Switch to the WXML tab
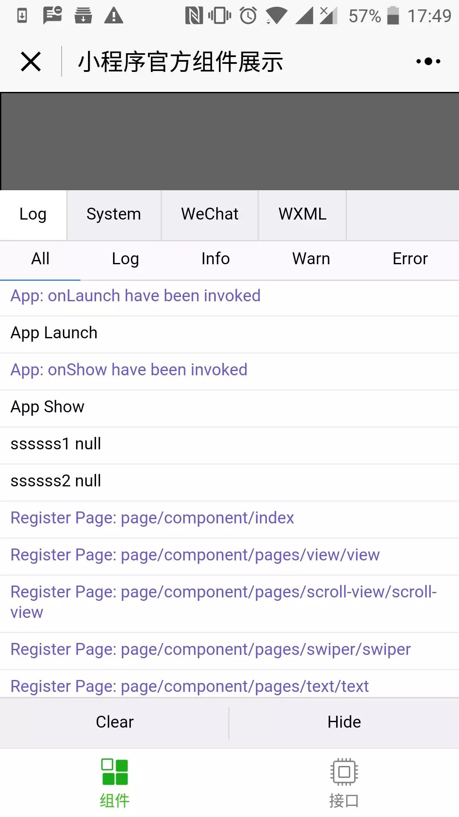459x817 pixels. [x=303, y=214]
